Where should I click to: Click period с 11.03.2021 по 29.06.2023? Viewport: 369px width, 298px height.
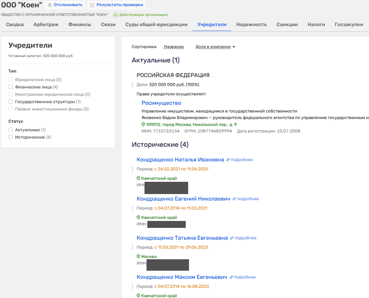(x=181, y=247)
